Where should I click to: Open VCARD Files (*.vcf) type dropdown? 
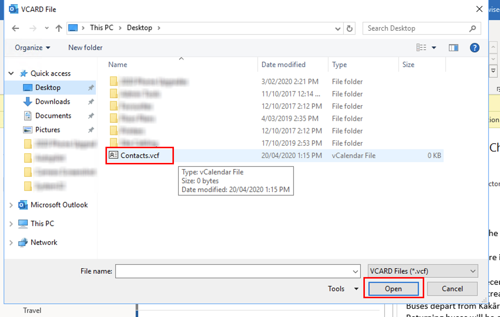pyautogui.click(x=423, y=271)
